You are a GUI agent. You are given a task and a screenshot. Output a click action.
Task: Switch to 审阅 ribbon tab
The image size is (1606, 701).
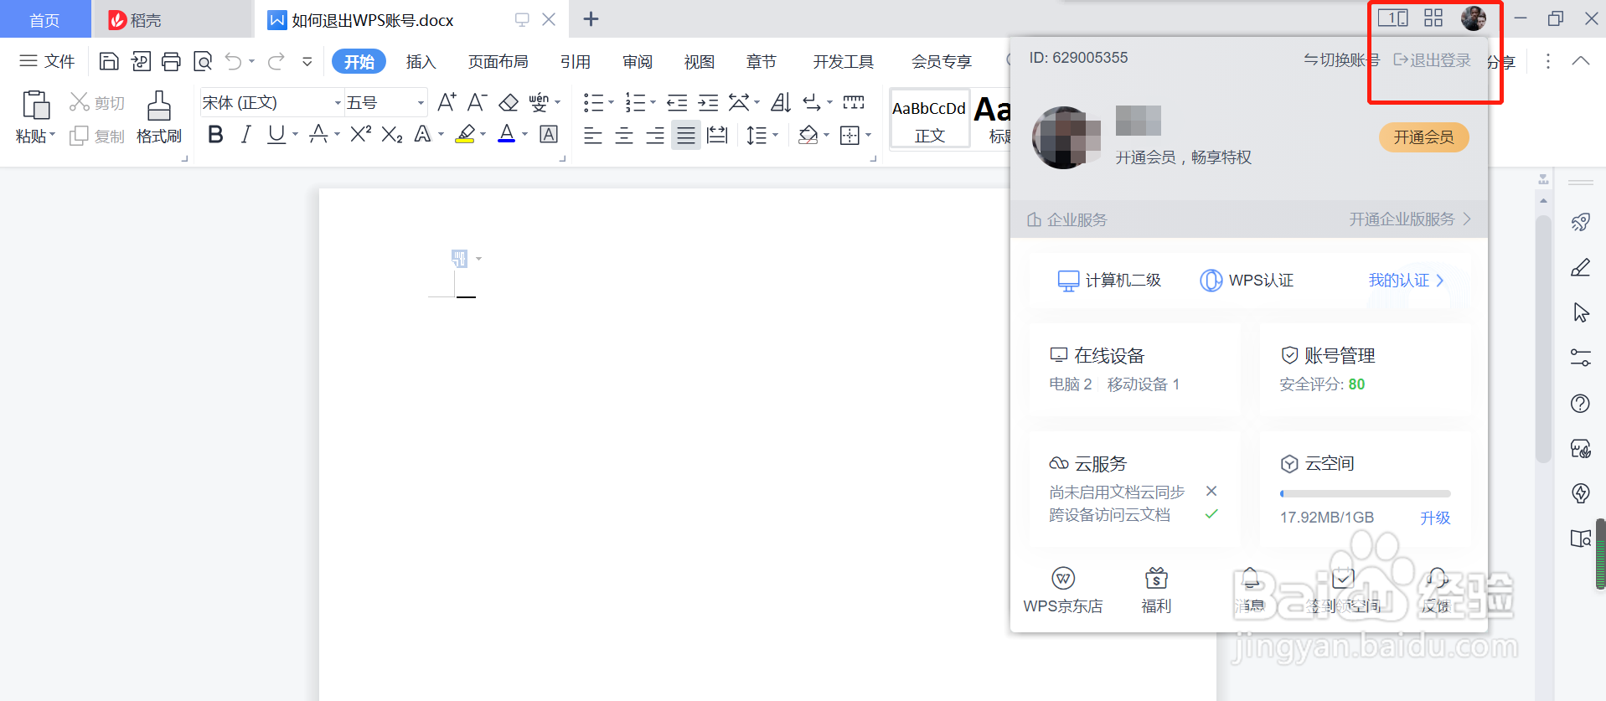[x=638, y=61]
